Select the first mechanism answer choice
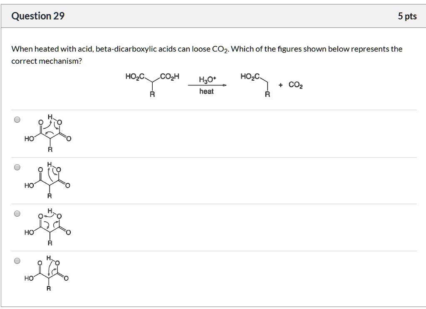This screenshot has width=426, height=309. pyautogui.click(x=17, y=120)
